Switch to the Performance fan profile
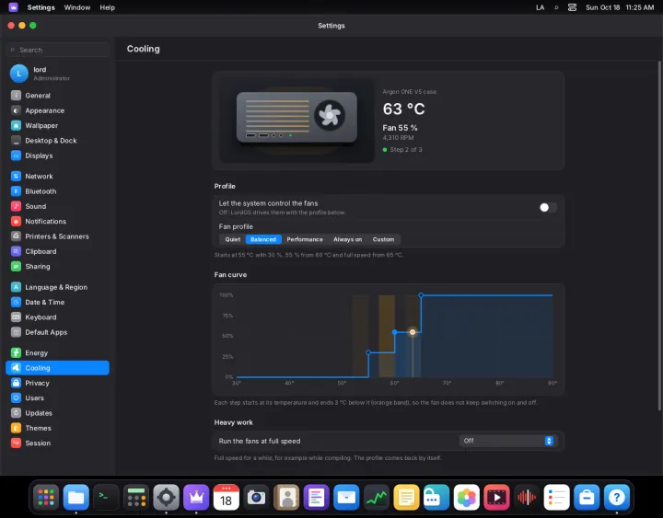This screenshot has height=518, width=663. point(305,239)
